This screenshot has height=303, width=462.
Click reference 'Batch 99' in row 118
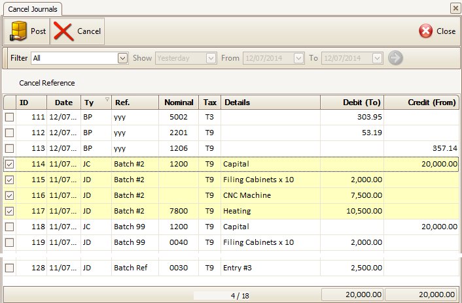point(130,227)
